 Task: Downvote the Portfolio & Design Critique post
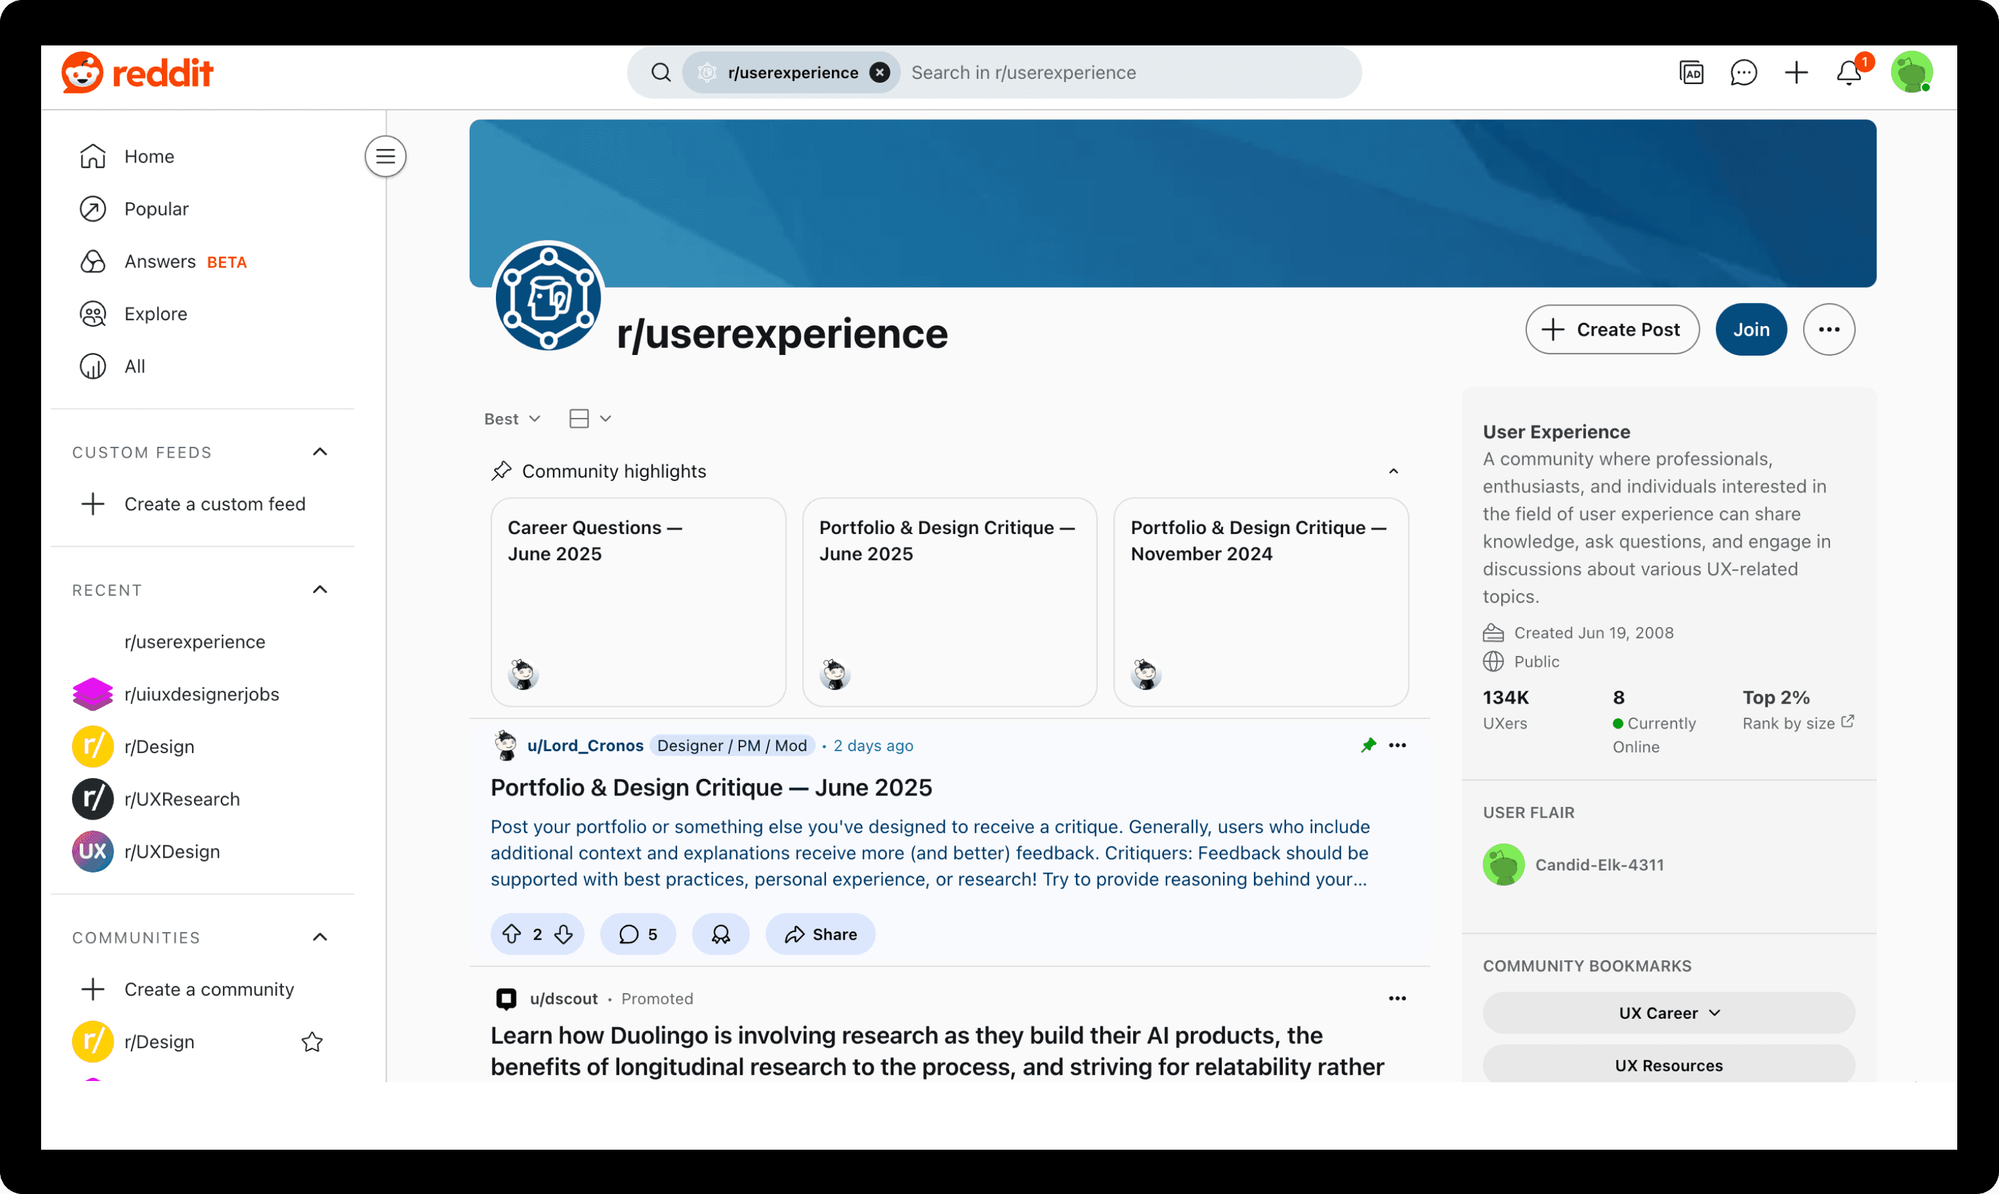coord(563,934)
